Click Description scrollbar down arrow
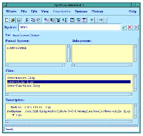143x136 pixels. 135,117
